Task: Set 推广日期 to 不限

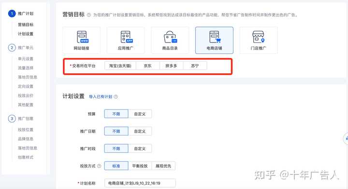Action: pyautogui.click(x=116, y=131)
